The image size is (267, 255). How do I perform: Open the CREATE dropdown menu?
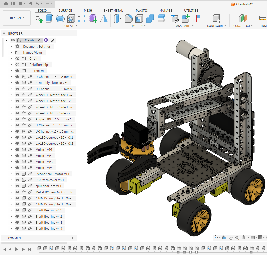[71, 26]
